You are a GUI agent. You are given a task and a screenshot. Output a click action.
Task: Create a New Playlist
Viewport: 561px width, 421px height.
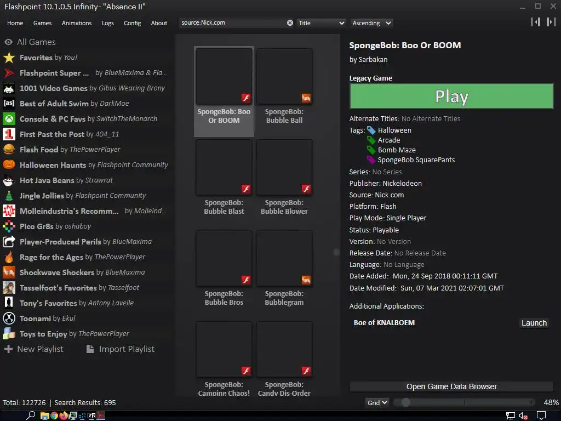(x=33, y=349)
